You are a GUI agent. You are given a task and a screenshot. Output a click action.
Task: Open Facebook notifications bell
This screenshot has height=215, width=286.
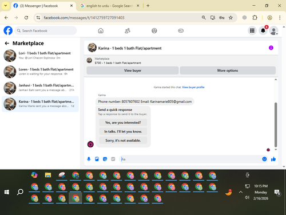click(263, 30)
